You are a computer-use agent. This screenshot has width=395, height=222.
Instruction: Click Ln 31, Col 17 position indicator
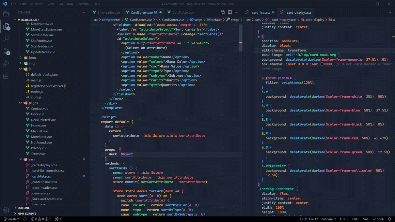(309, 219)
